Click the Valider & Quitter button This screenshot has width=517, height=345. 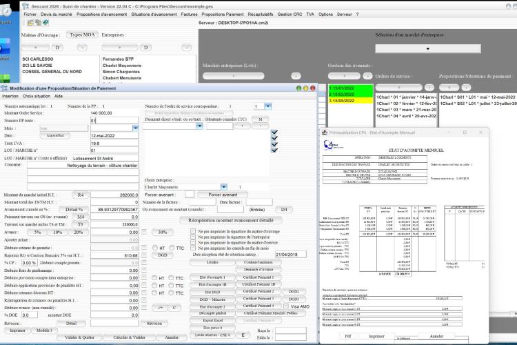coord(79,337)
